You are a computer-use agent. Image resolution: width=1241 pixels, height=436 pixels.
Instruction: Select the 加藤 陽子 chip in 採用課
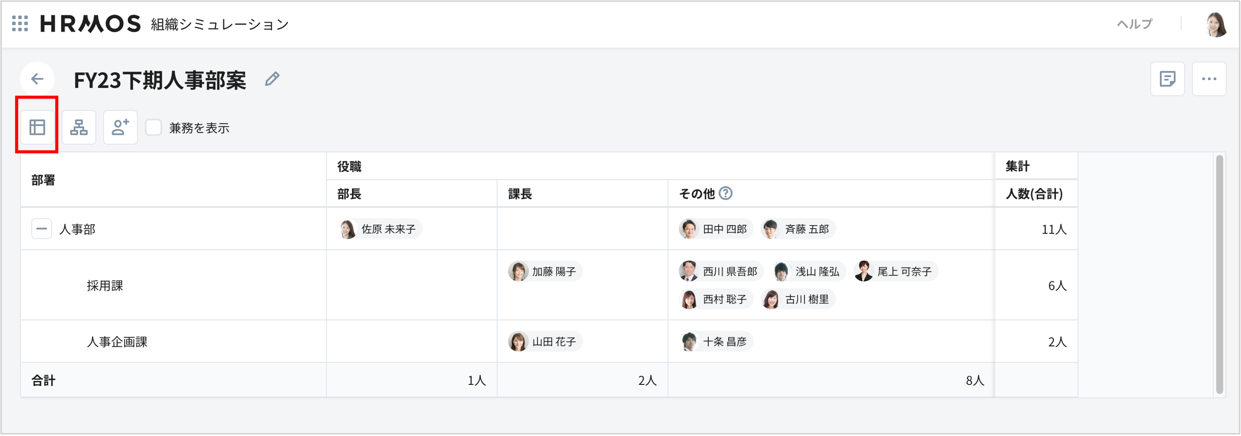[544, 271]
